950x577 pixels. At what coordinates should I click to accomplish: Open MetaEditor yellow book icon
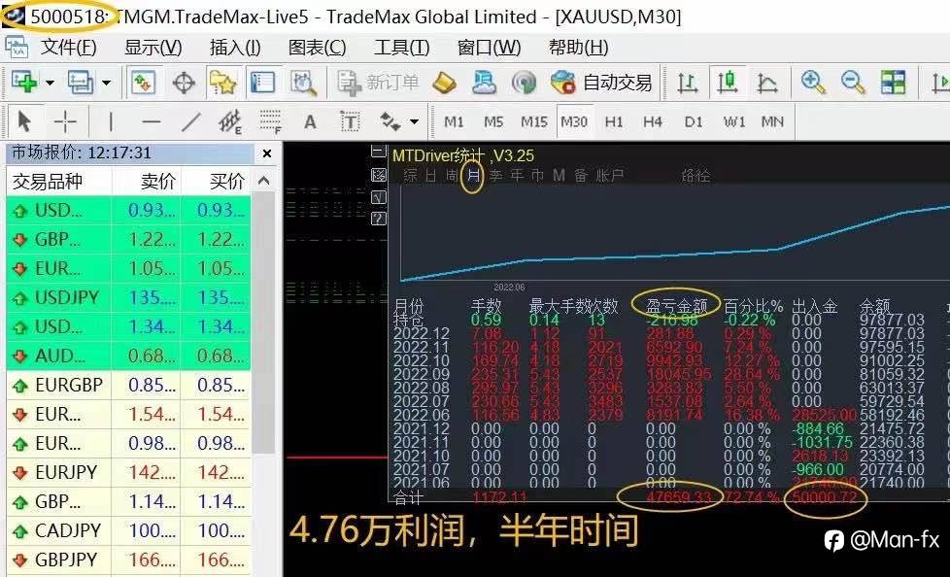(x=444, y=83)
